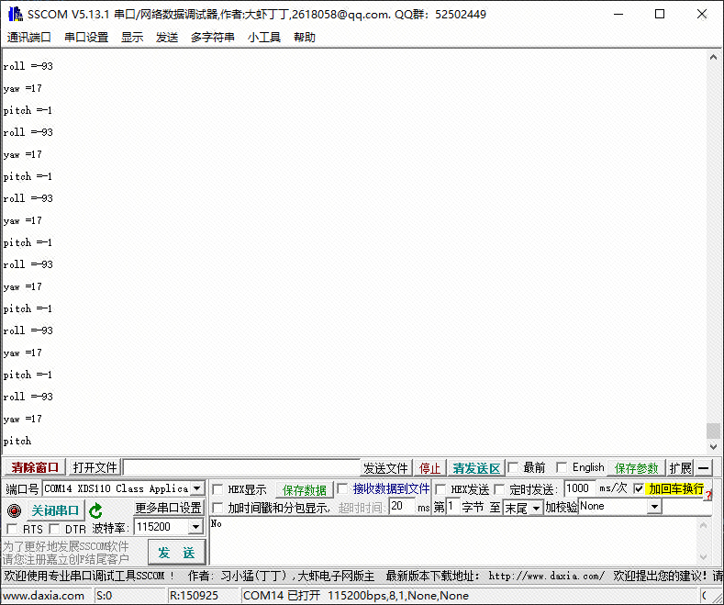Click the red question mark help icon

click(x=708, y=496)
